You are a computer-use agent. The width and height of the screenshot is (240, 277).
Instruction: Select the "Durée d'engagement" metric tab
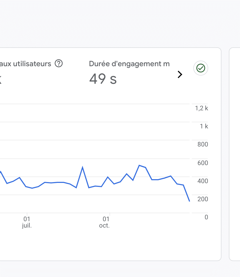tap(129, 64)
